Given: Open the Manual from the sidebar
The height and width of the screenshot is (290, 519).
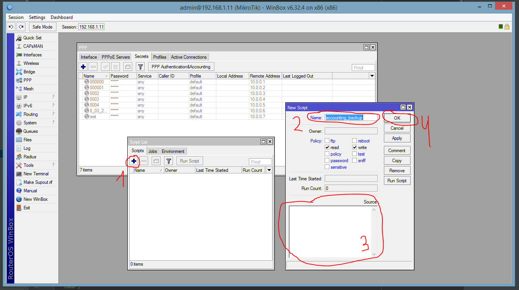Looking at the screenshot, I should [x=30, y=191].
